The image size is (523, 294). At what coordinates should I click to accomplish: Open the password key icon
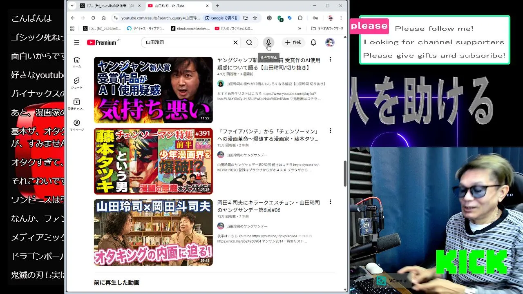pos(315,18)
